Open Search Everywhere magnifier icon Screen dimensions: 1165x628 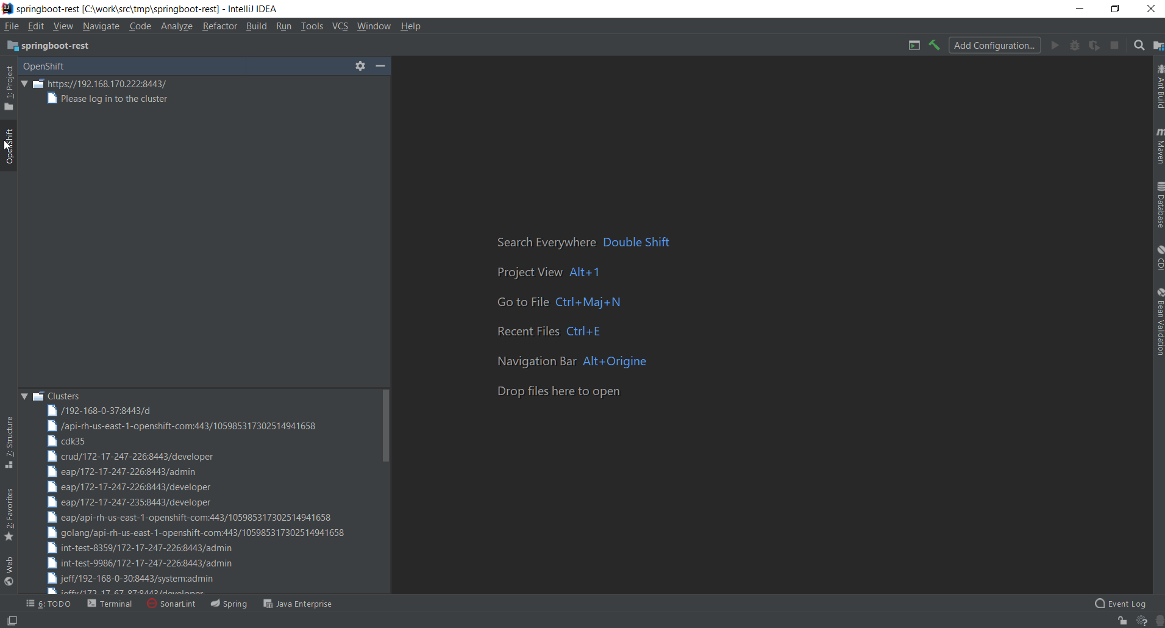coord(1139,45)
